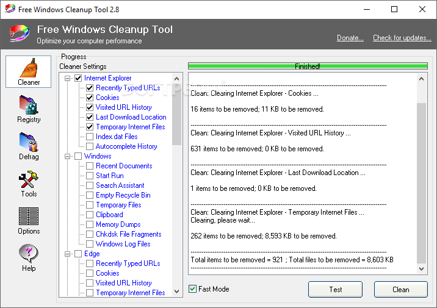The width and height of the screenshot is (437, 308).
Task: Click the Progress tab label
Action: click(74, 57)
